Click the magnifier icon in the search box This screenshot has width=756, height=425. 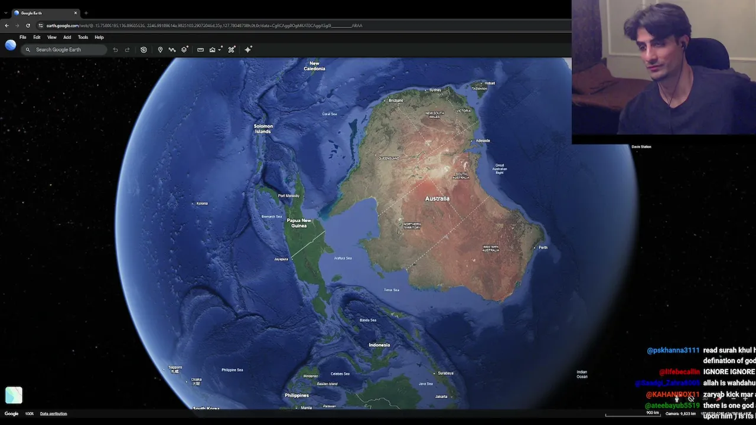28,50
